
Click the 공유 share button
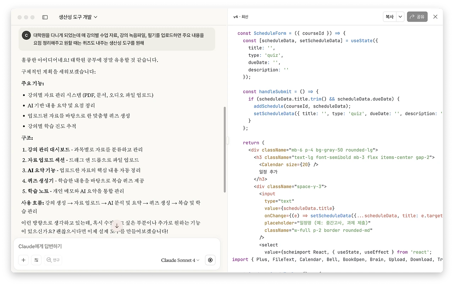(x=417, y=17)
